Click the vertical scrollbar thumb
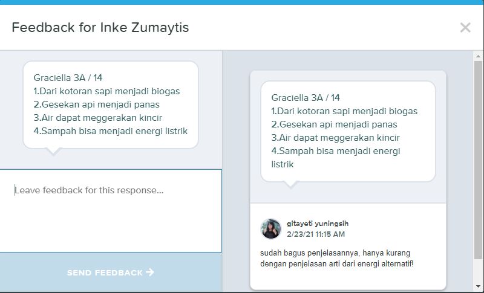 (478, 160)
